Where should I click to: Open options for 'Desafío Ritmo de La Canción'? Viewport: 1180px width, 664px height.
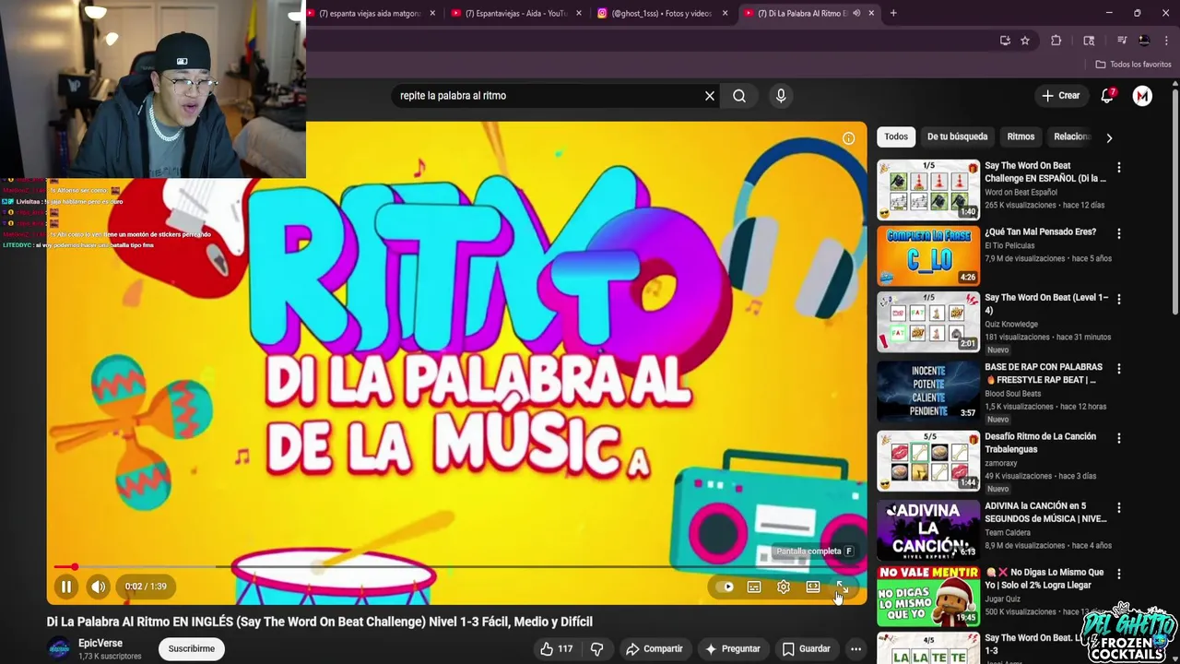coord(1119,438)
